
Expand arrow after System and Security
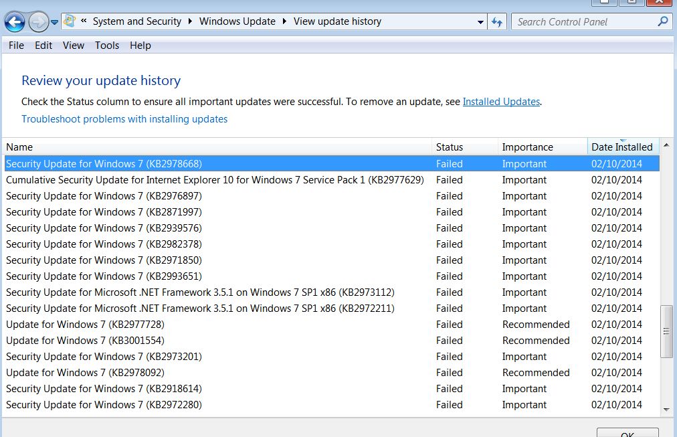click(x=190, y=21)
